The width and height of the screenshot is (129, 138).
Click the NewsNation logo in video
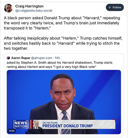coord(21,124)
